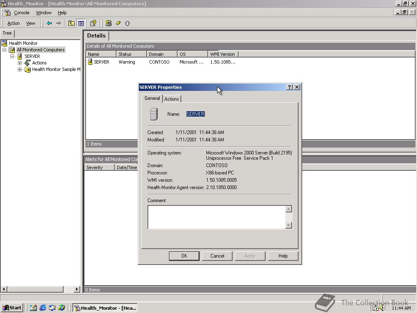
Task: Click in the Name field showing SERVER
Action: pos(195,114)
